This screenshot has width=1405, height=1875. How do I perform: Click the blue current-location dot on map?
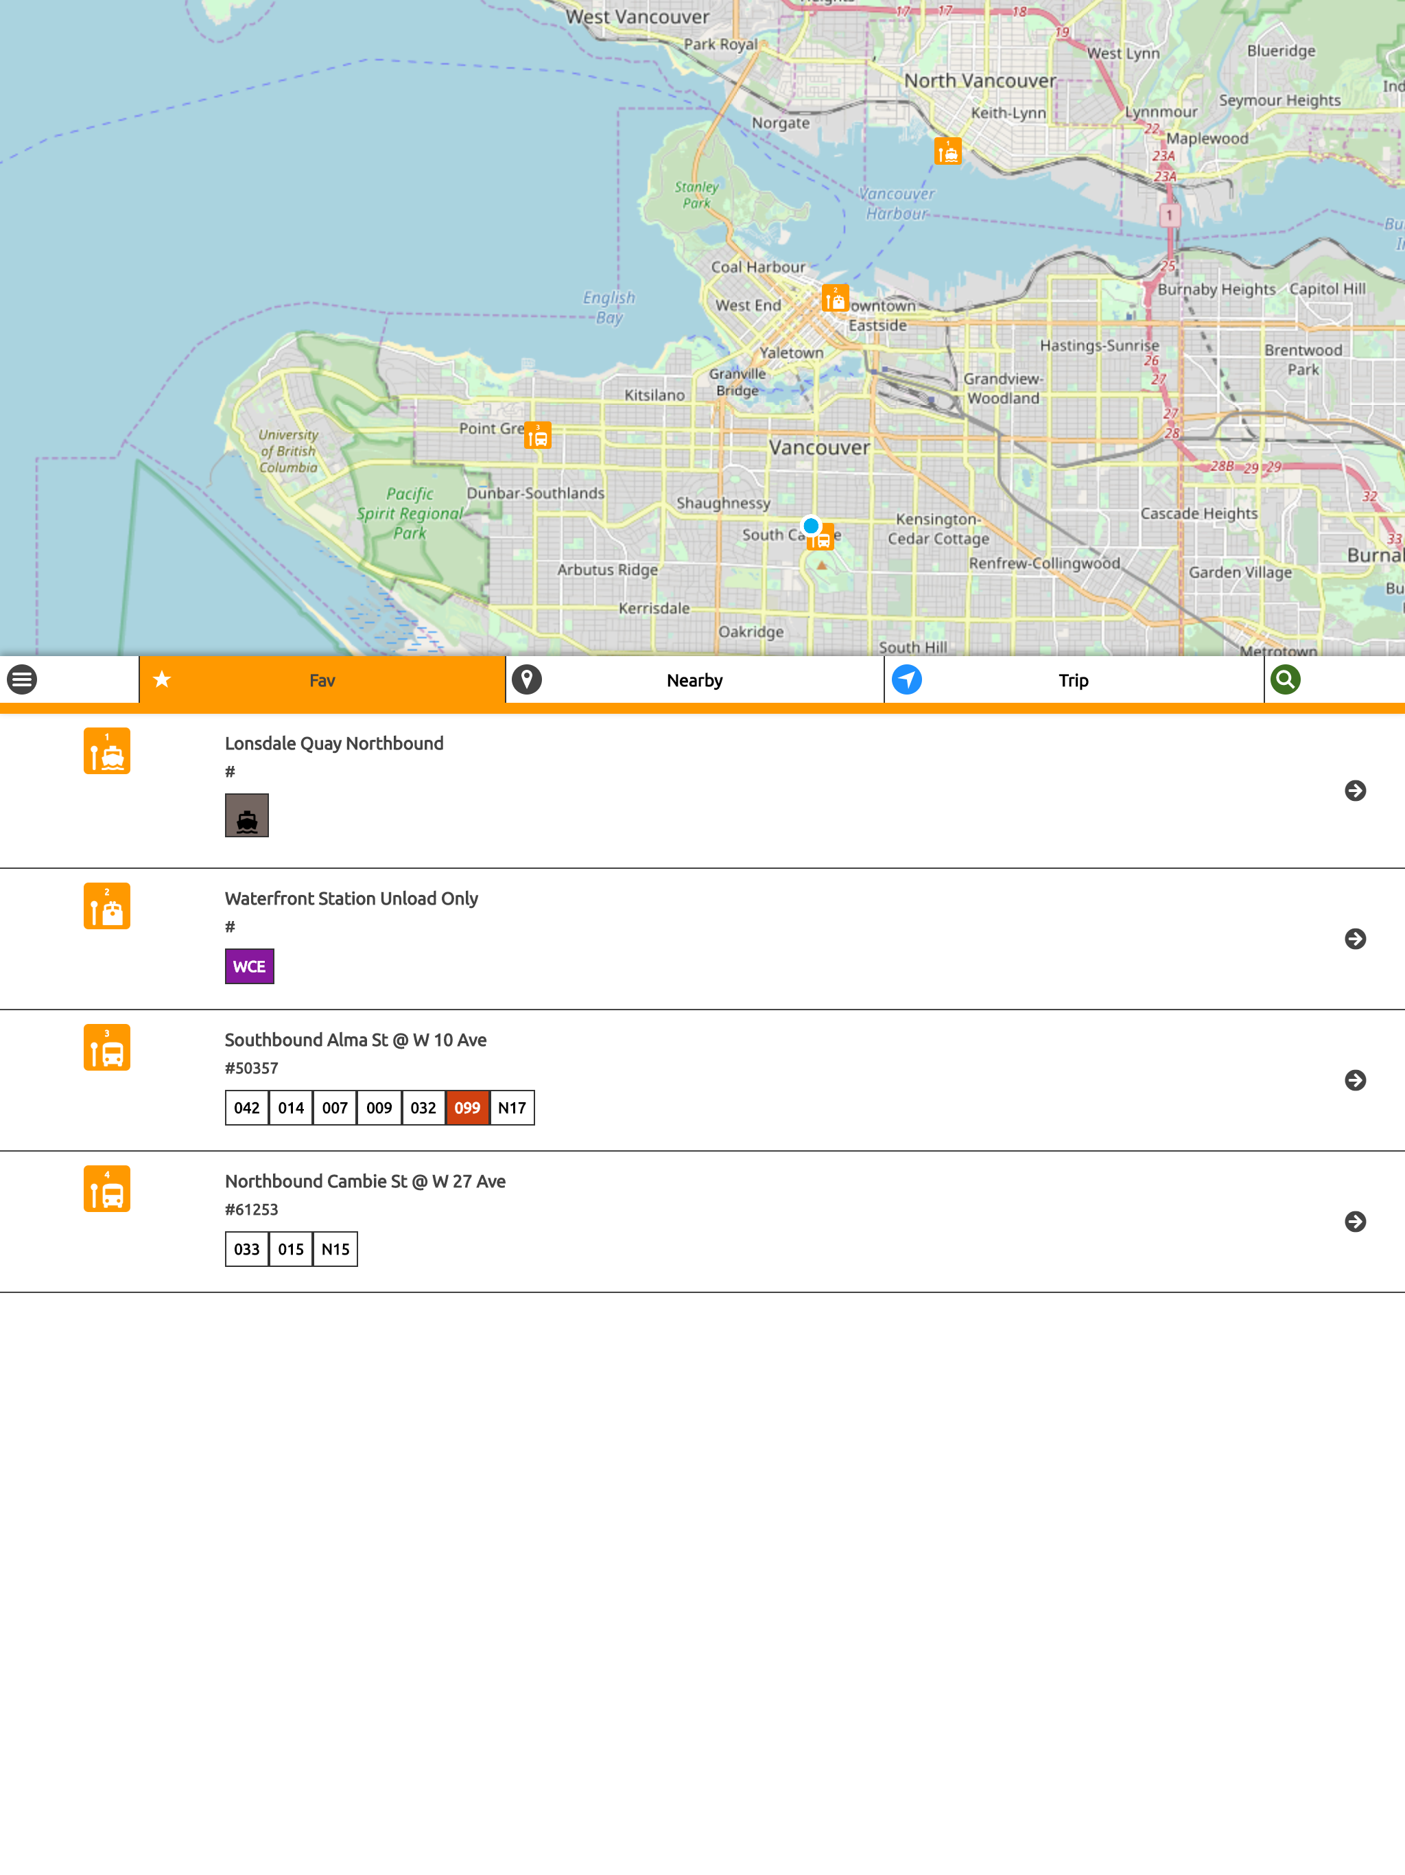tap(811, 526)
